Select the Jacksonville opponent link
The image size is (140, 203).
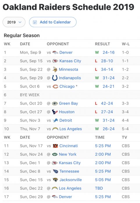coord(71,180)
